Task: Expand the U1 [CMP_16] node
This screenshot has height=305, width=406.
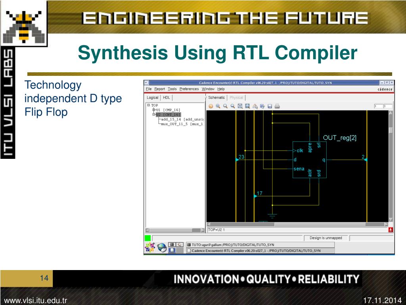Action: [154, 110]
